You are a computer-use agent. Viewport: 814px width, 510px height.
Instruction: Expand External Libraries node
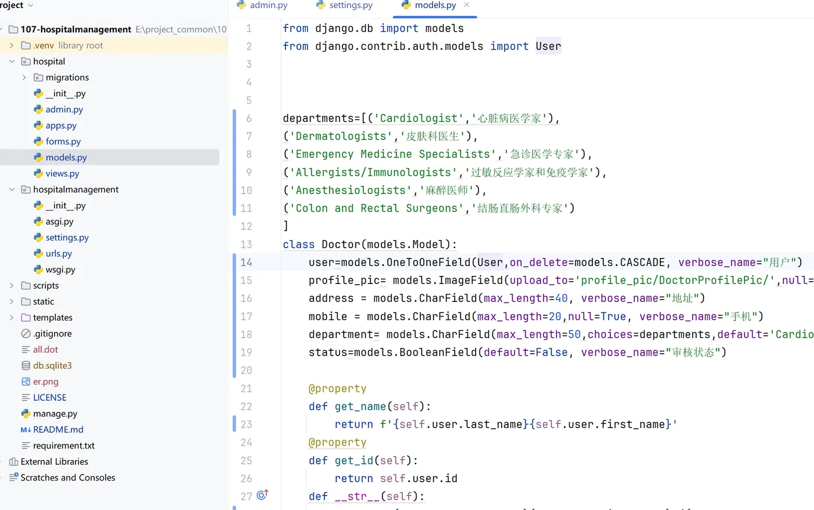pyautogui.click(x=1, y=462)
